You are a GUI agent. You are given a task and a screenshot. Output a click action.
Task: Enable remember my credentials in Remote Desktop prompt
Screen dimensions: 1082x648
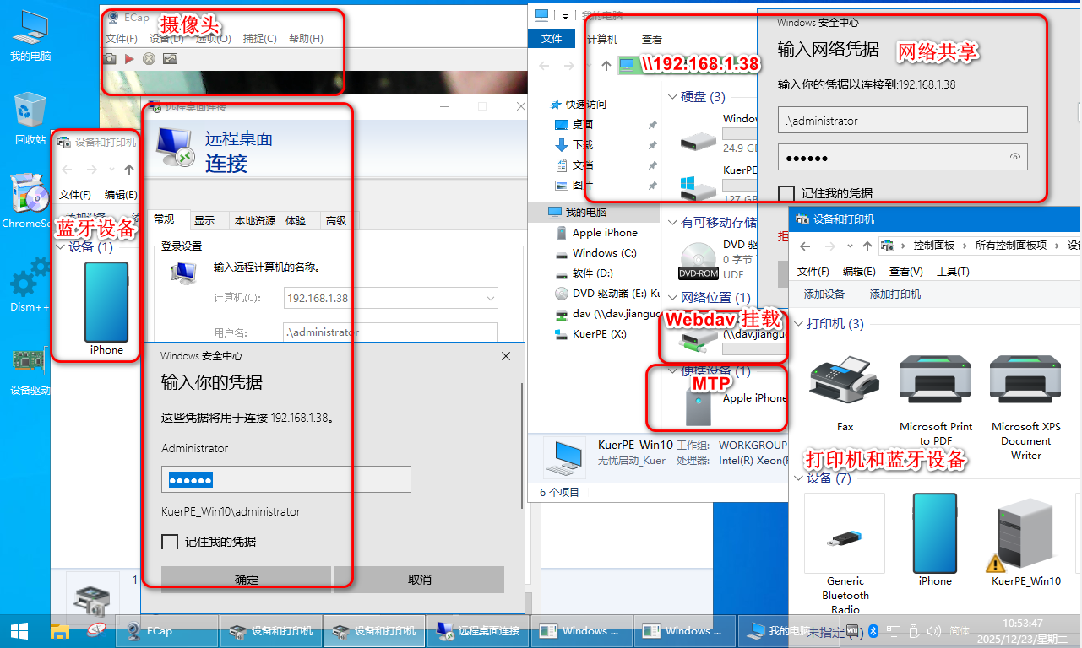(x=170, y=542)
